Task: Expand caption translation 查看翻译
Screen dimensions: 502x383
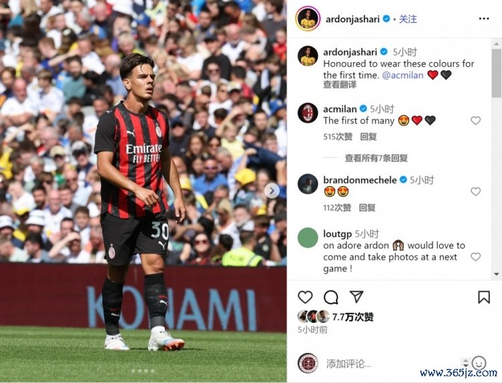Action: pos(339,85)
